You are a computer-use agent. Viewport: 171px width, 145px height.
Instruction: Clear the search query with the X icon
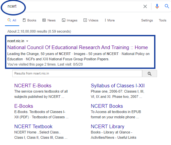coord(145,6)
